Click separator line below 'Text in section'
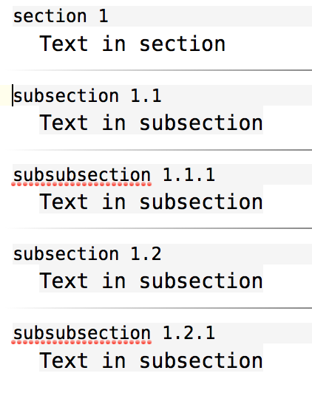Image resolution: width=312 pixels, height=393 pixels. click(x=160, y=70)
